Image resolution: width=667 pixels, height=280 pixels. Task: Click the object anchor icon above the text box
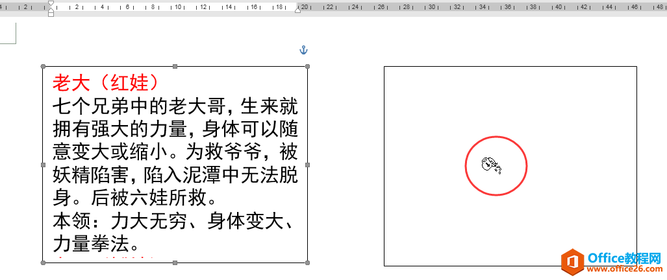click(x=303, y=51)
